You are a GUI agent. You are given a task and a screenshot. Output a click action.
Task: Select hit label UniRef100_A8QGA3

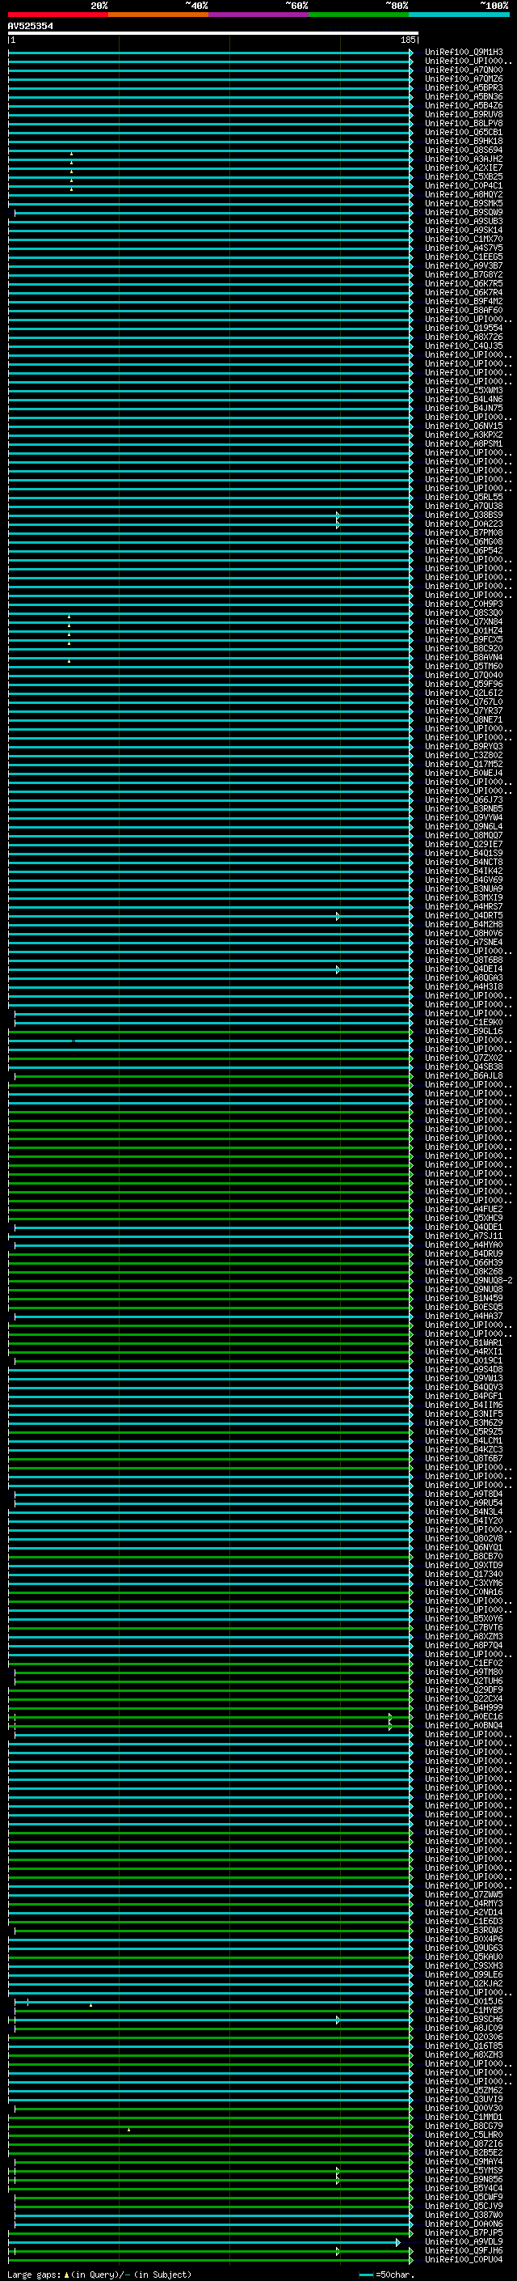464,977
